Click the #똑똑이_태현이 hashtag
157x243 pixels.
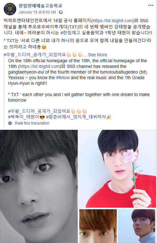[23, 117]
